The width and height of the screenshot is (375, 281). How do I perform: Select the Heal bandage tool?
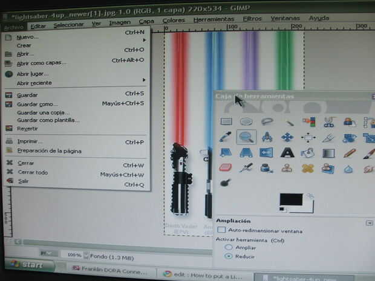pyautogui.click(x=307, y=169)
